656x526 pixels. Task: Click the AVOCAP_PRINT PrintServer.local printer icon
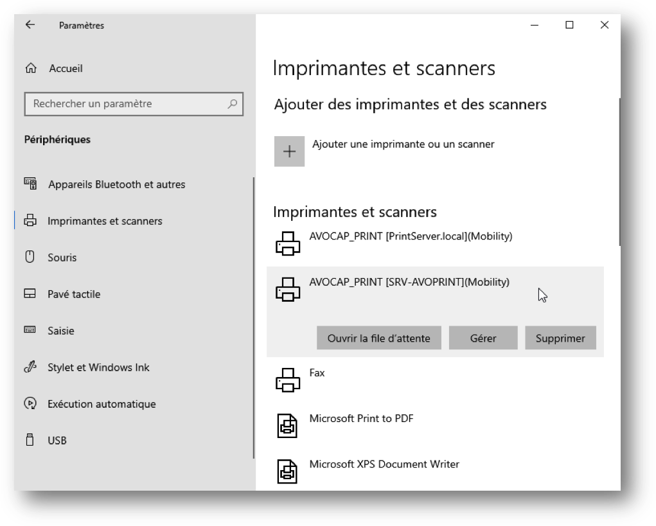coord(288,243)
